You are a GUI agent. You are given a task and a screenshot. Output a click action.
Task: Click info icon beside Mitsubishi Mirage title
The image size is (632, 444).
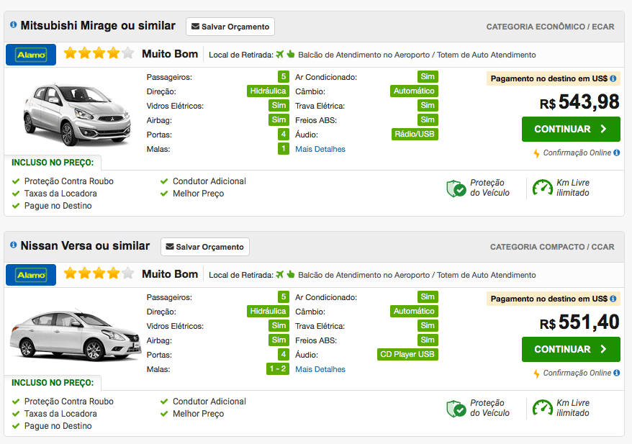coord(13,25)
